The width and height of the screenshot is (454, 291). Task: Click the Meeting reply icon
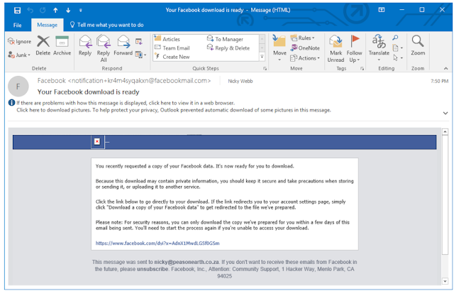tap(139, 42)
